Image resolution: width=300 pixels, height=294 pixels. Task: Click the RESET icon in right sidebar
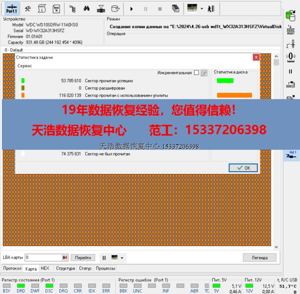290,30
